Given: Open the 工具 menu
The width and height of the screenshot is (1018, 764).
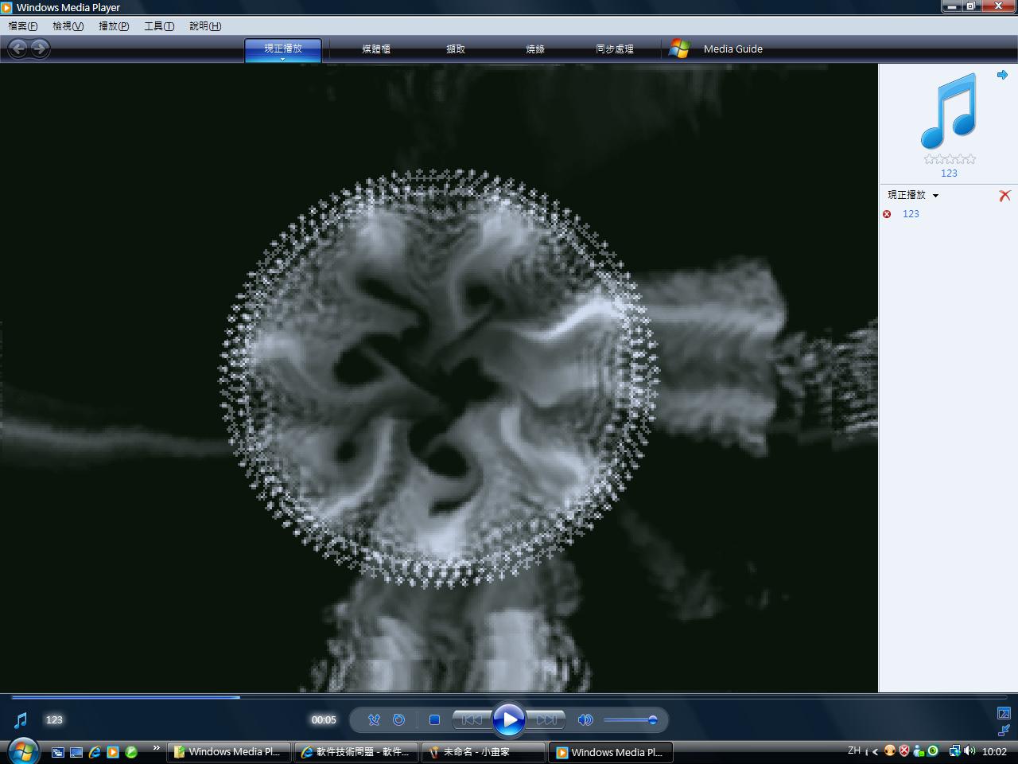Looking at the screenshot, I should coord(158,26).
